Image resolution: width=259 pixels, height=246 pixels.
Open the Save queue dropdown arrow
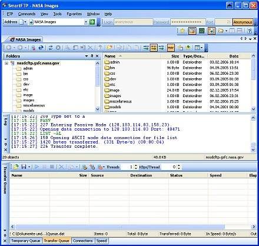pyautogui.click(x=29, y=167)
